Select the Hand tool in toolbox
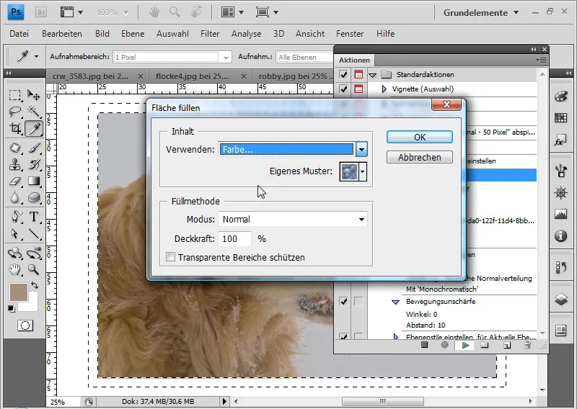The height and width of the screenshot is (409, 577). click(14, 270)
